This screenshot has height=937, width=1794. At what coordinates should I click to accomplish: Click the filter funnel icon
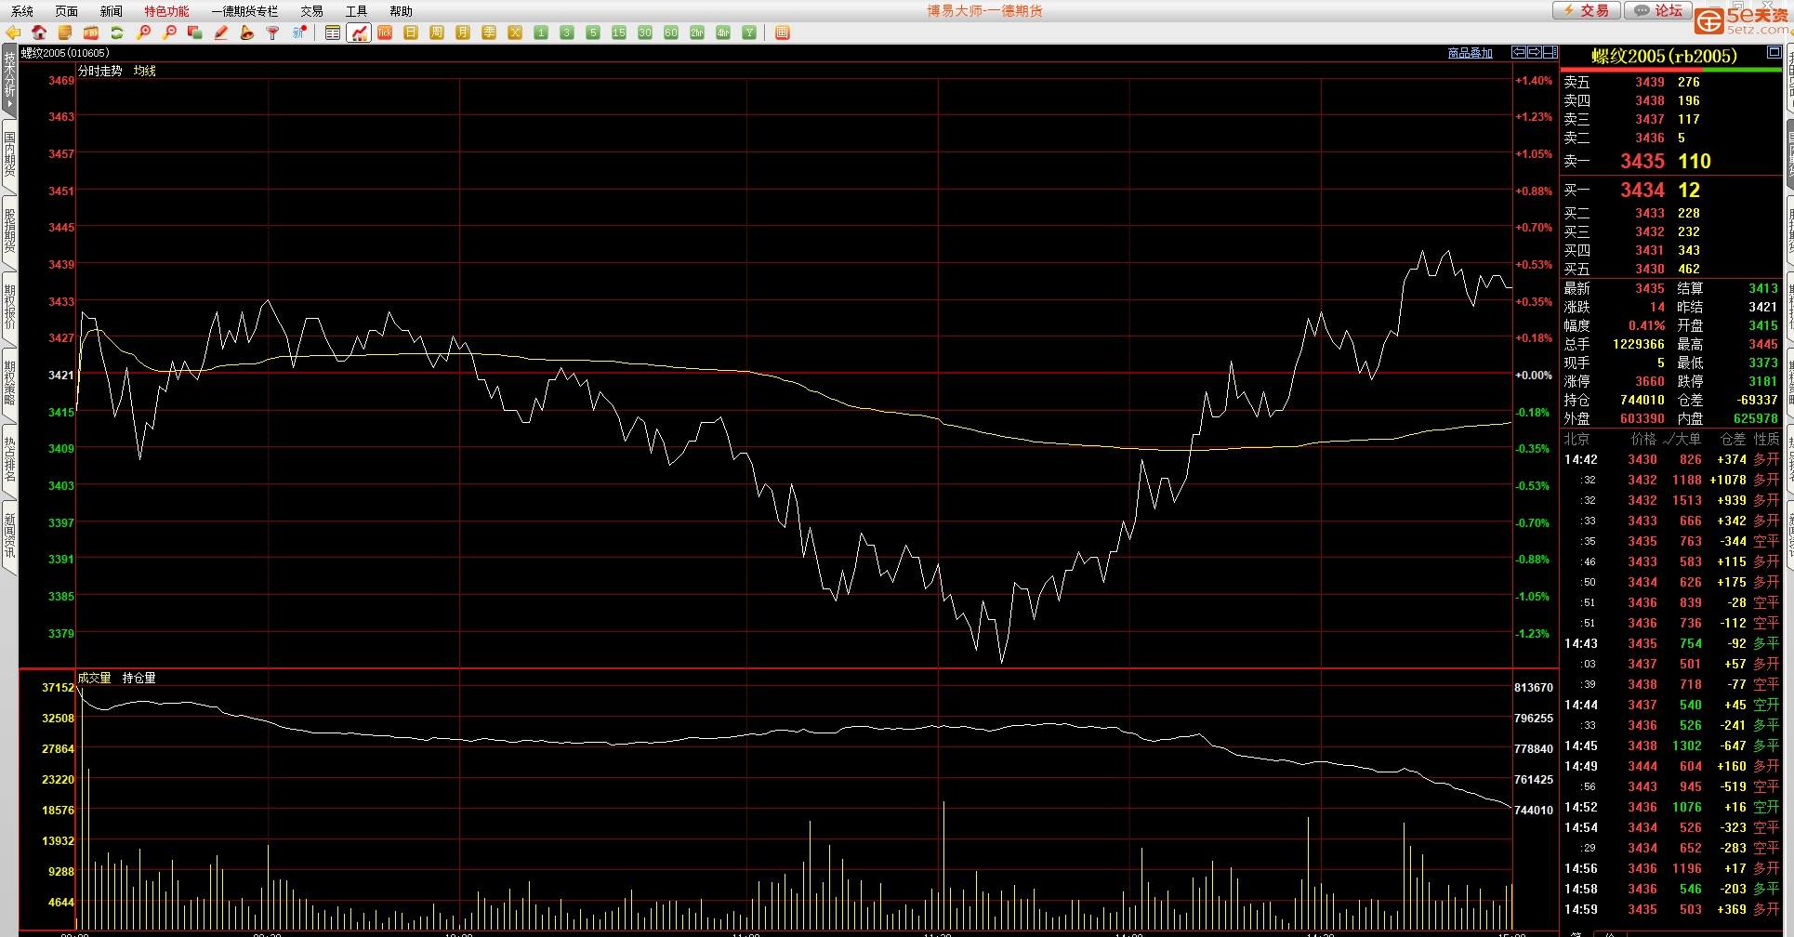[x=273, y=33]
